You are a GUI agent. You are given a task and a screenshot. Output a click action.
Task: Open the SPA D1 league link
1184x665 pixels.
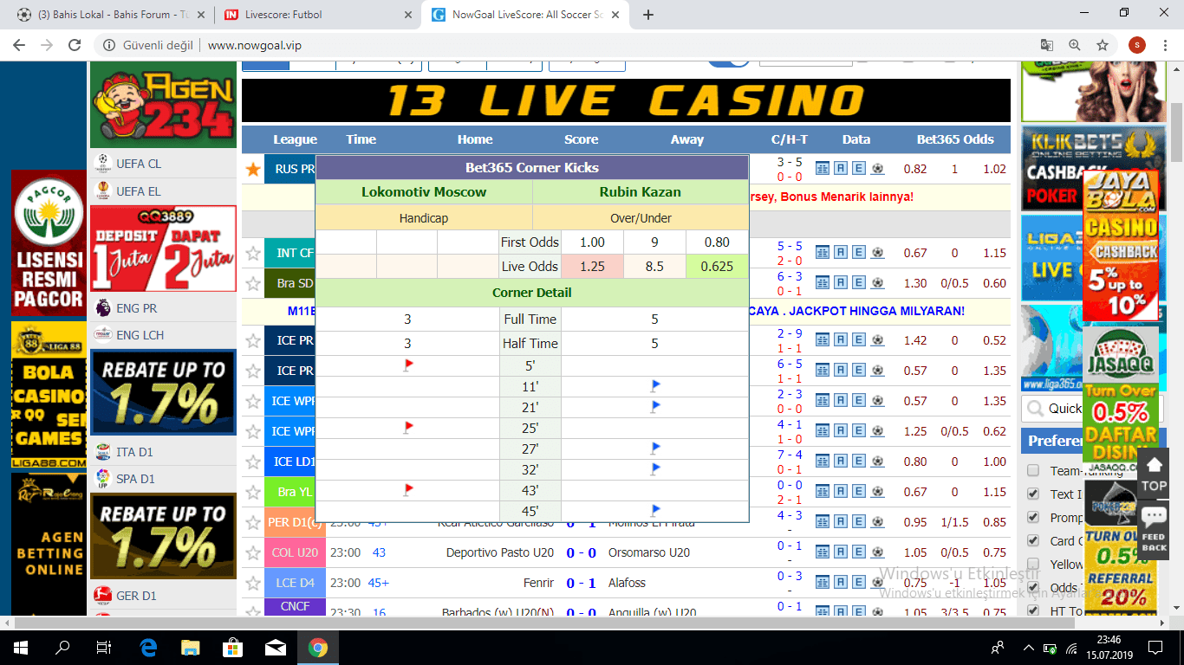[x=135, y=479]
